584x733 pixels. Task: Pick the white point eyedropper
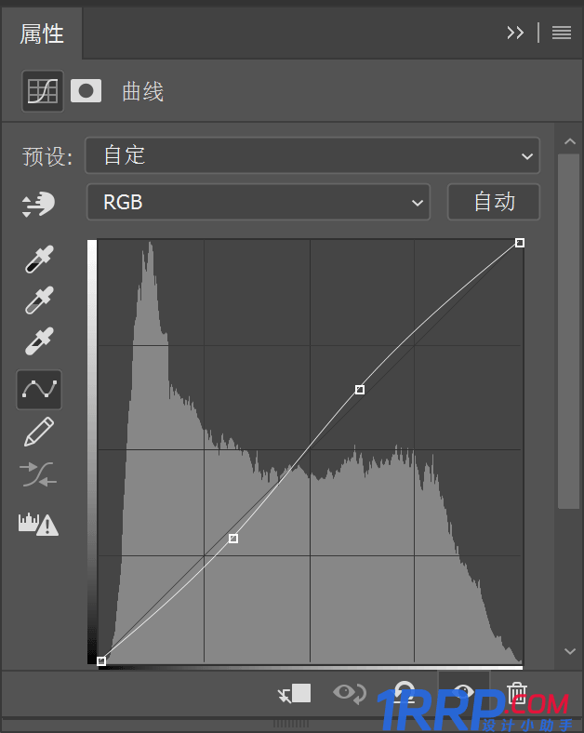(39, 341)
